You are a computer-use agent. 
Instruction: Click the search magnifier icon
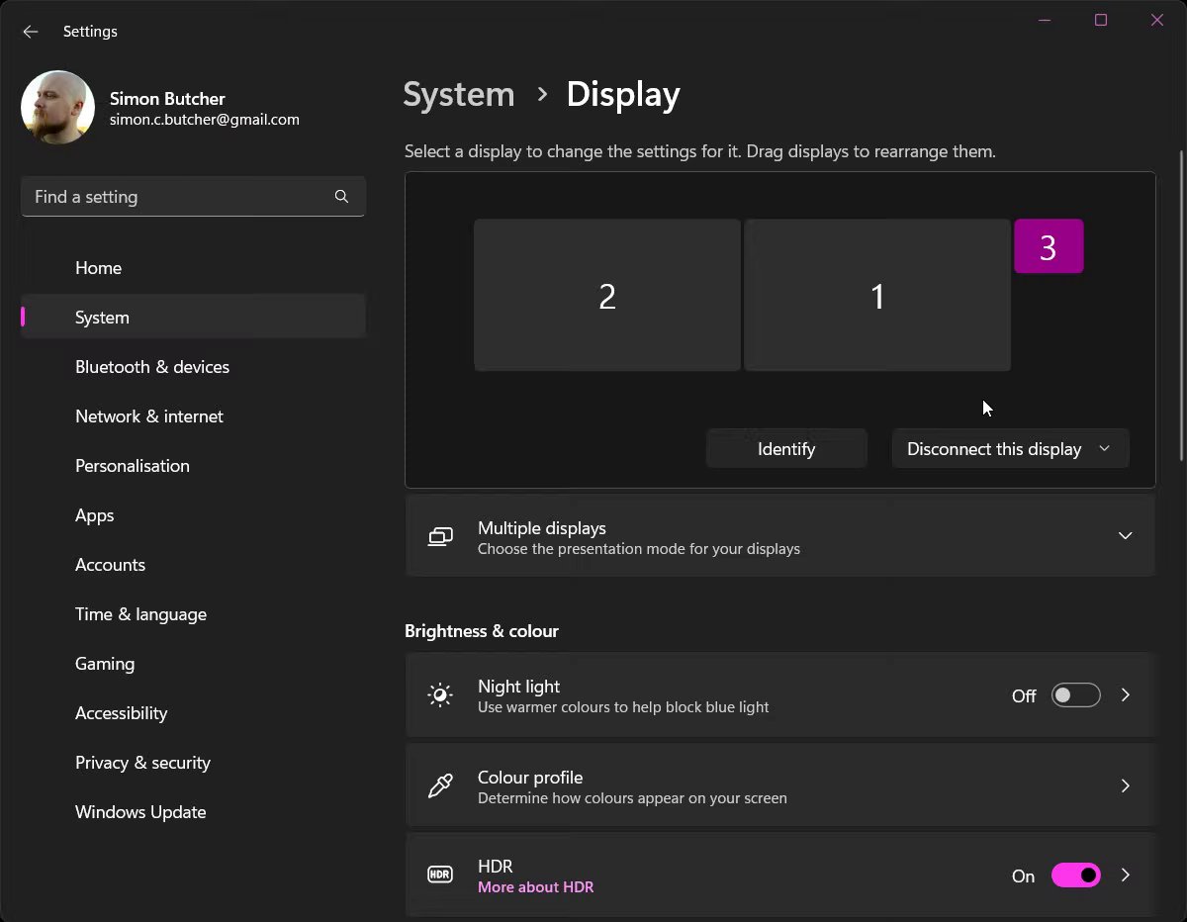point(341,197)
